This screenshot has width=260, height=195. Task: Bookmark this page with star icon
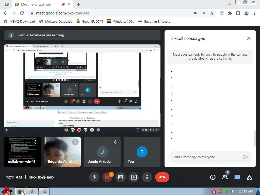212,13
